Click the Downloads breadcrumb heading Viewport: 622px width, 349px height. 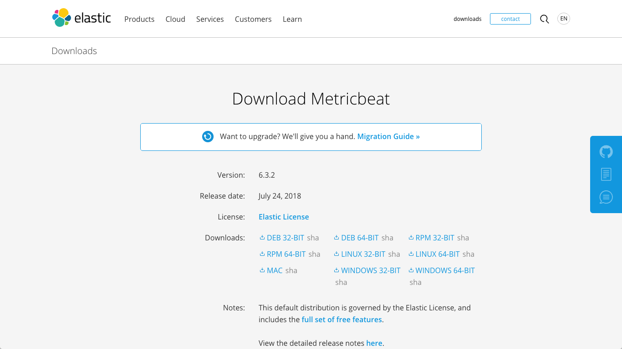(74, 51)
